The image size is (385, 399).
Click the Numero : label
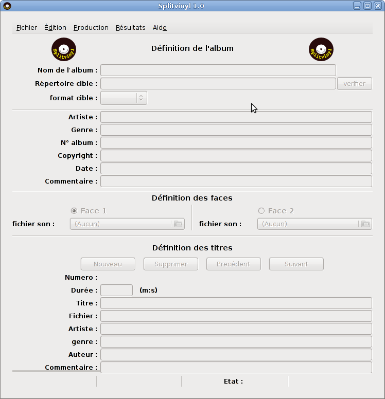81,277
